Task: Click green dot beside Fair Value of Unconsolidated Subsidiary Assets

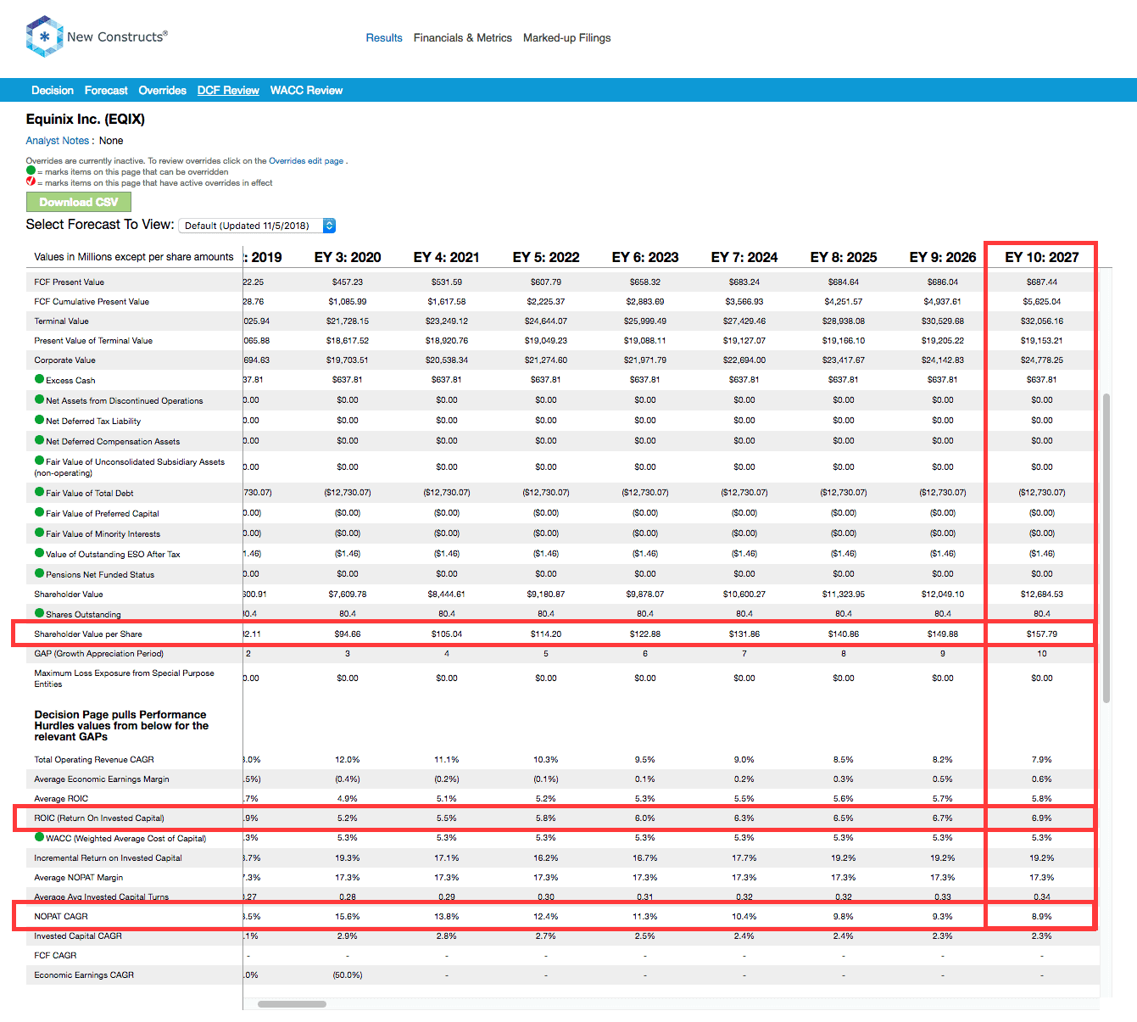Action: click(x=39, y=461)
